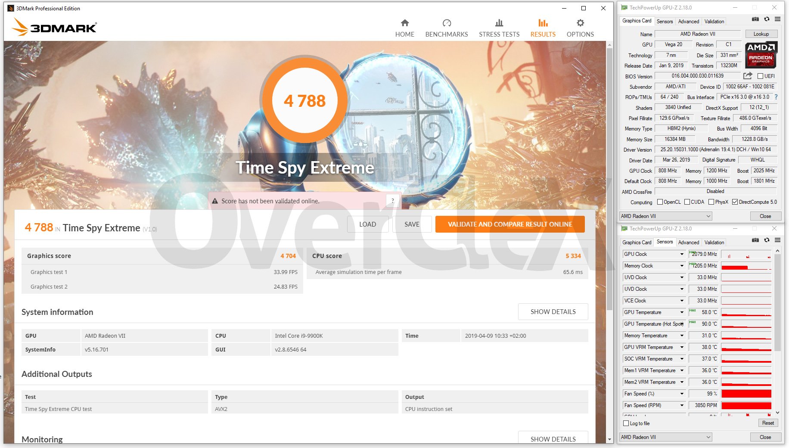This screenshot has width=789, height=448.
Task: Open the GPU-Z hamburger menu
Action: 777,19
